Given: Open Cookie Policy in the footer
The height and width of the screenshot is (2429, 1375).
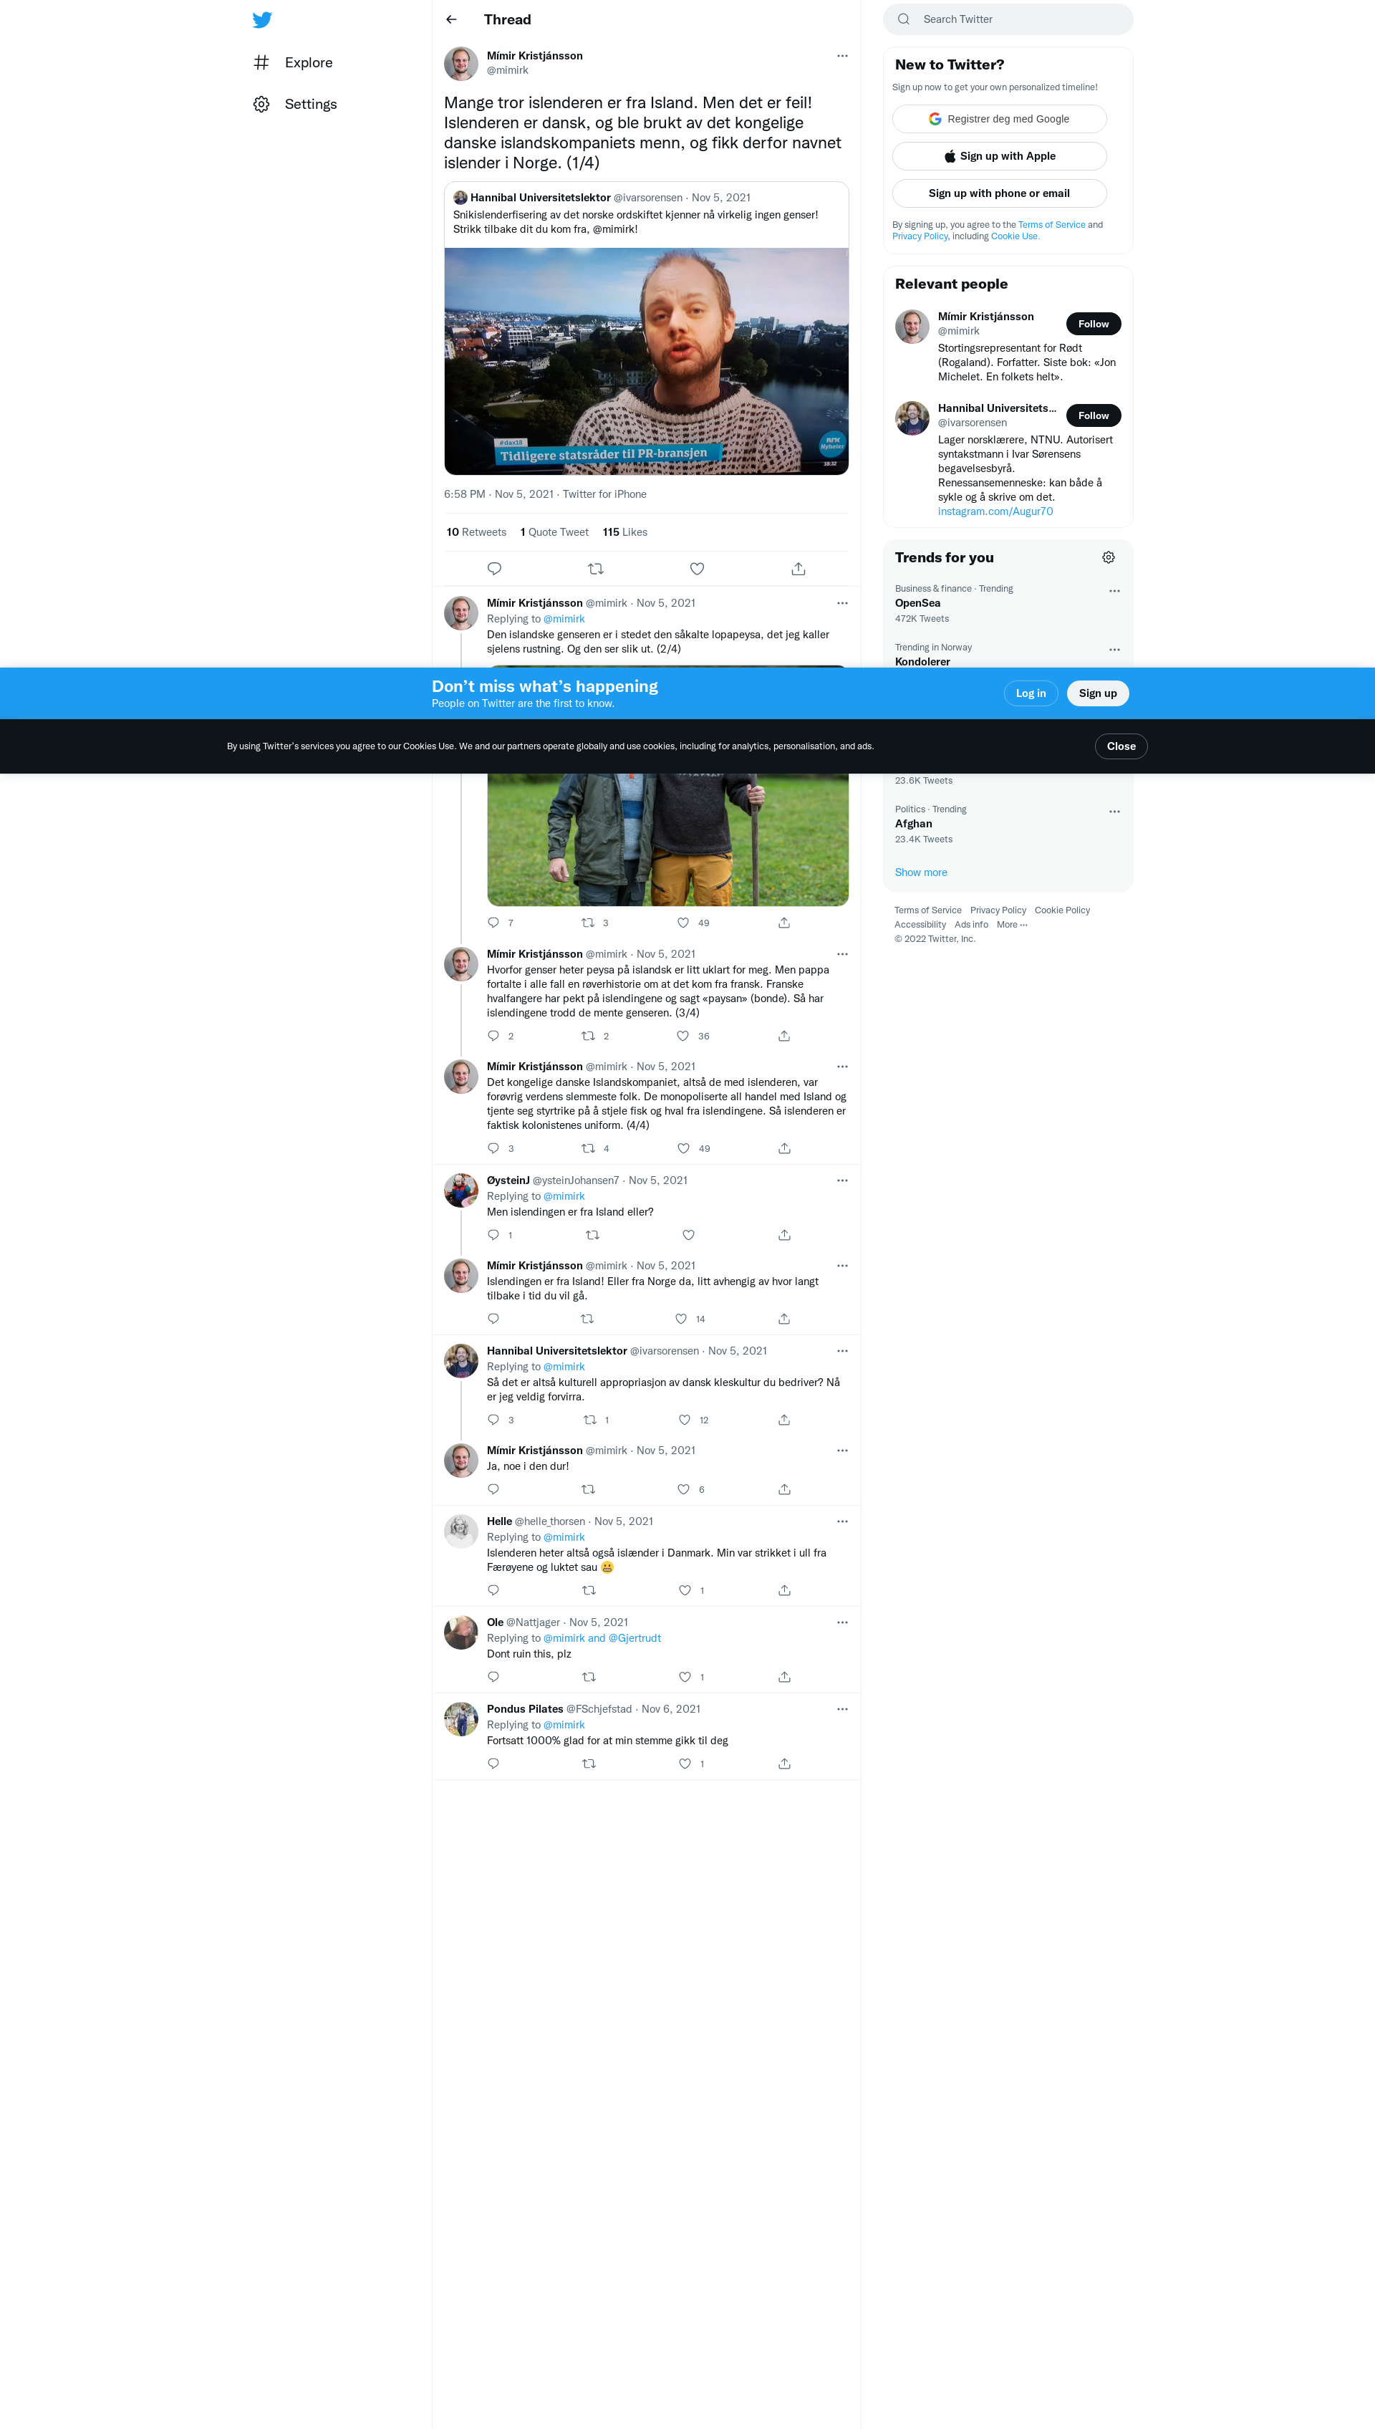Looking at the screenshot, I should pos(1061,910).
